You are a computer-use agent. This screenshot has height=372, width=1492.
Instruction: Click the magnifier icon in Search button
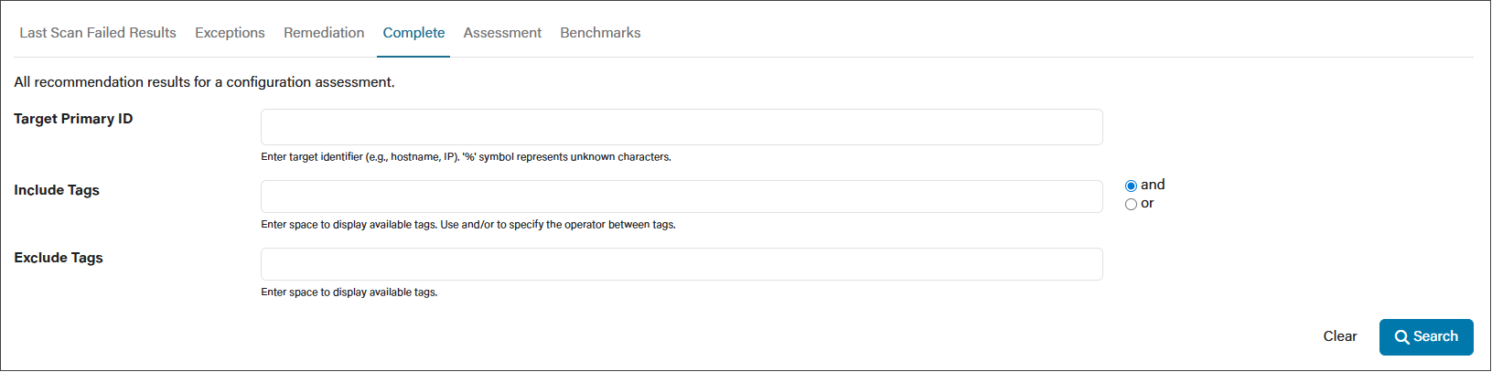point(1401,337)
